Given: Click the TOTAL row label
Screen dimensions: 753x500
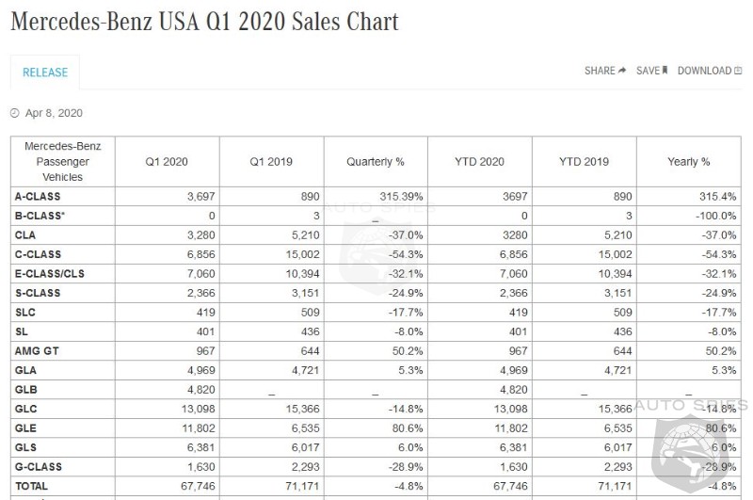Looking at the screenshot, I should (31, 486).
